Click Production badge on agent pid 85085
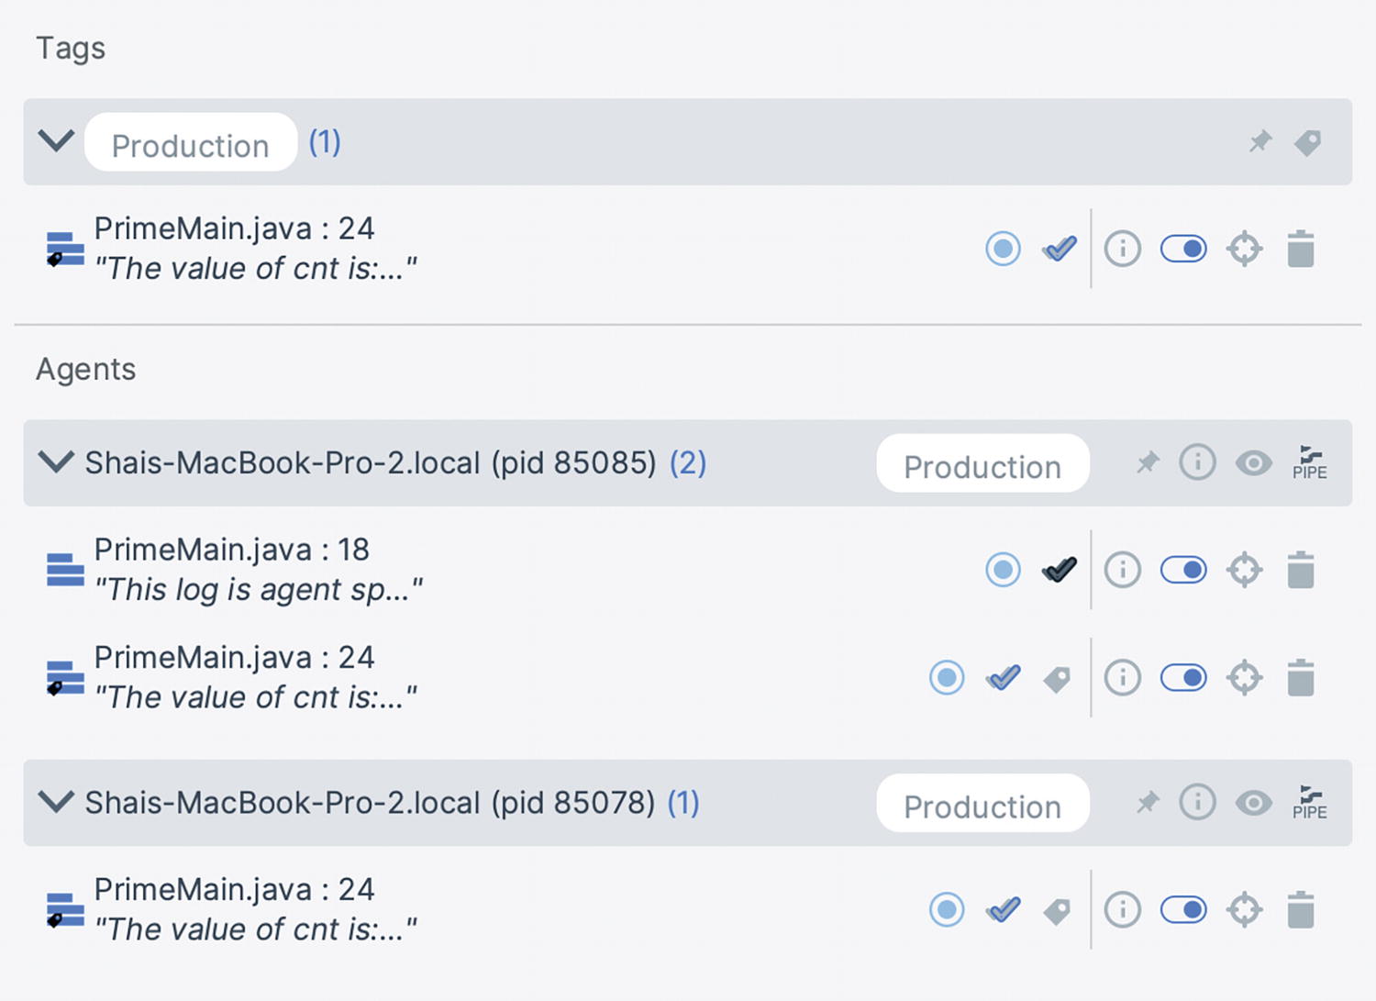 (x=982, y=465)
